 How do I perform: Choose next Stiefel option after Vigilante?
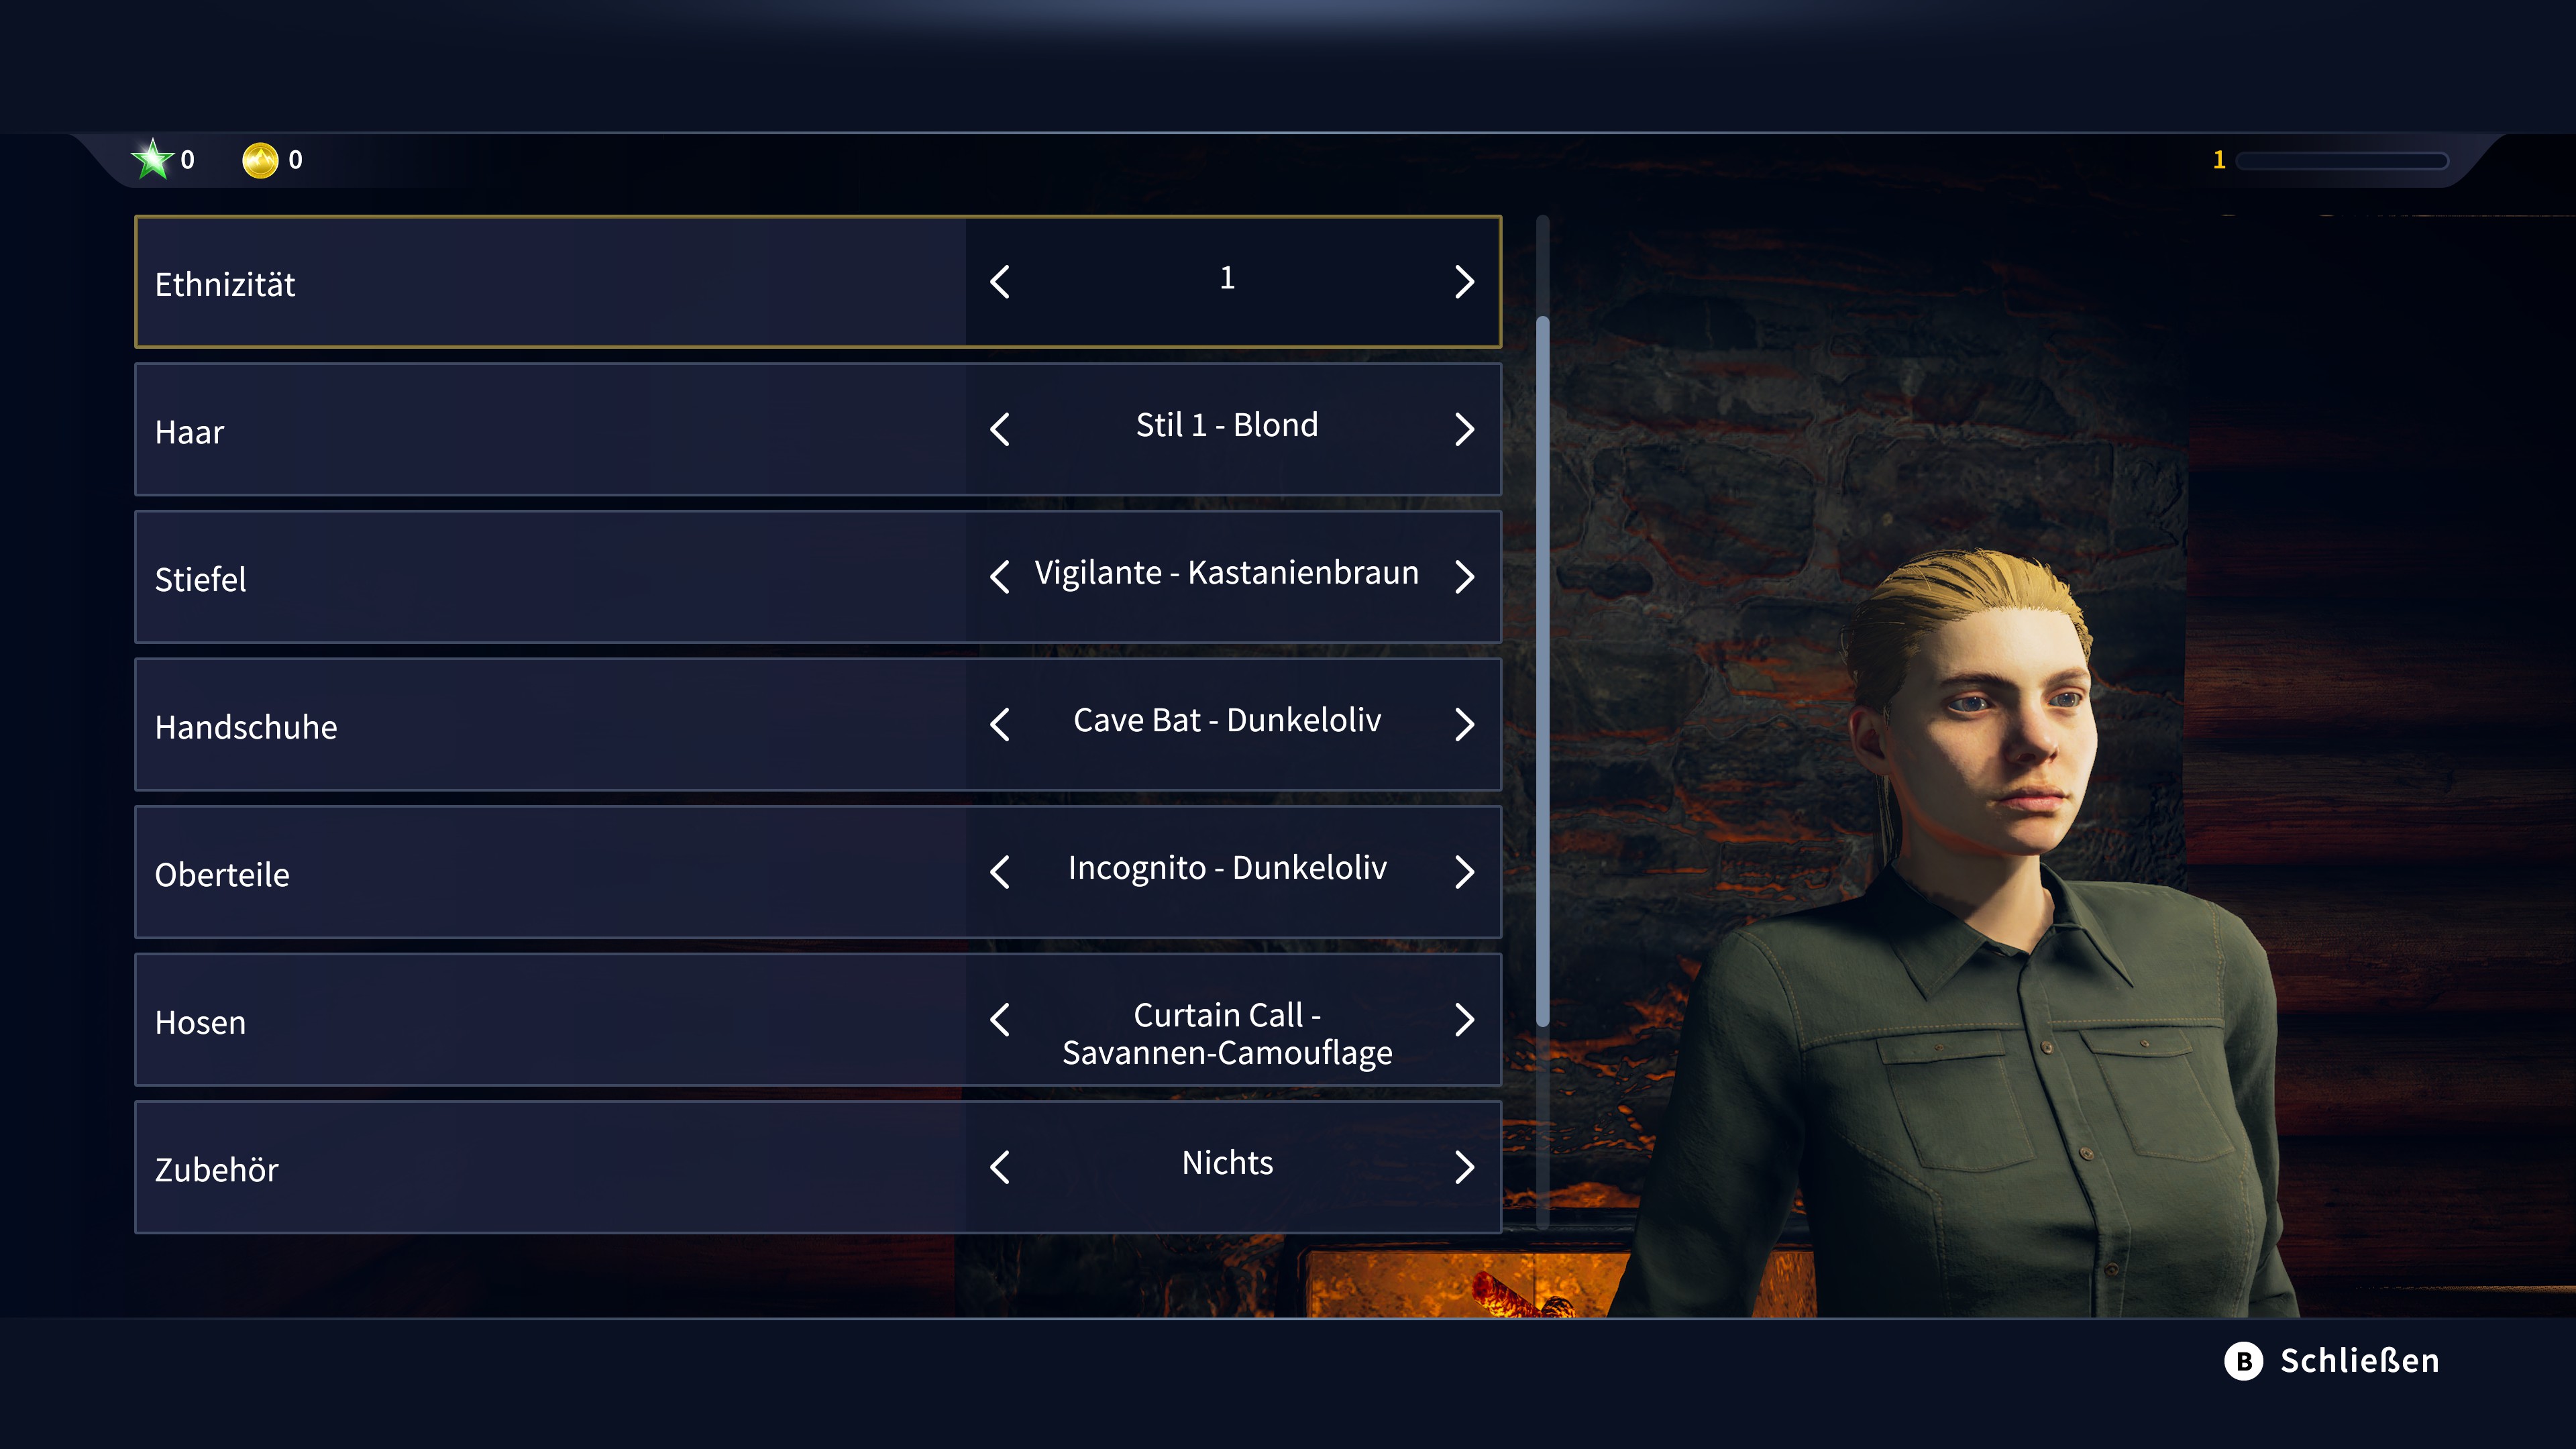(x=1464, y=576)
